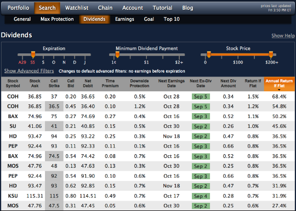
Task: Sort by Time Premium column header
Action: [110, 84]
